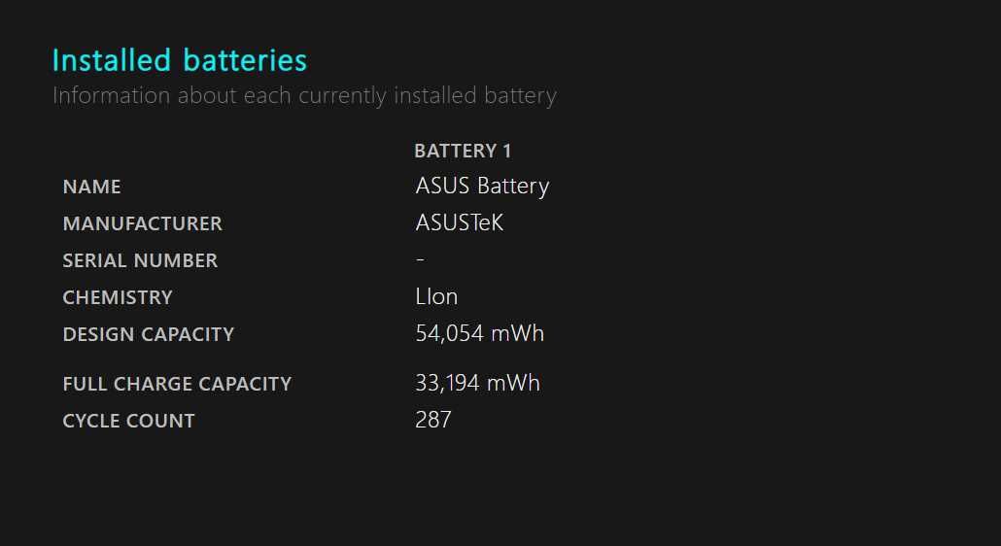The image size is (1001, 546).
Task: Click the Installed batteries heading
Action: tap(180, 60)
